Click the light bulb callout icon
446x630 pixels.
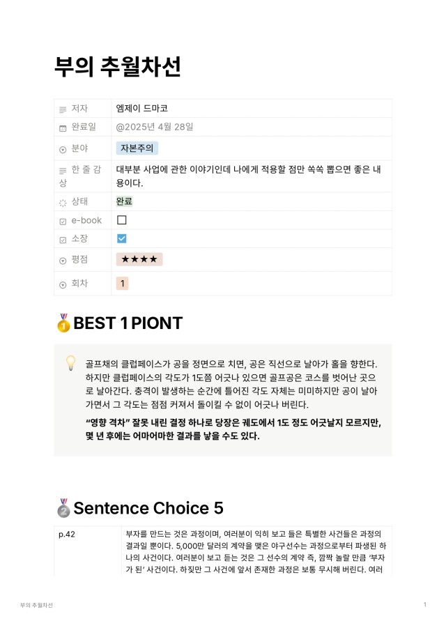click(70, 363)
